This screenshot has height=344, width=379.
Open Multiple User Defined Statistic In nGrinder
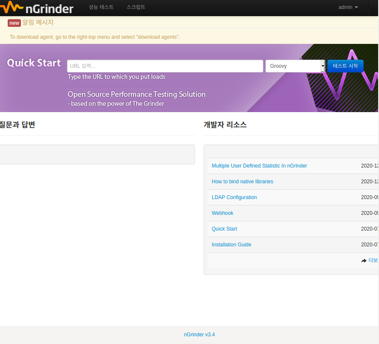(x=259, y=166)
